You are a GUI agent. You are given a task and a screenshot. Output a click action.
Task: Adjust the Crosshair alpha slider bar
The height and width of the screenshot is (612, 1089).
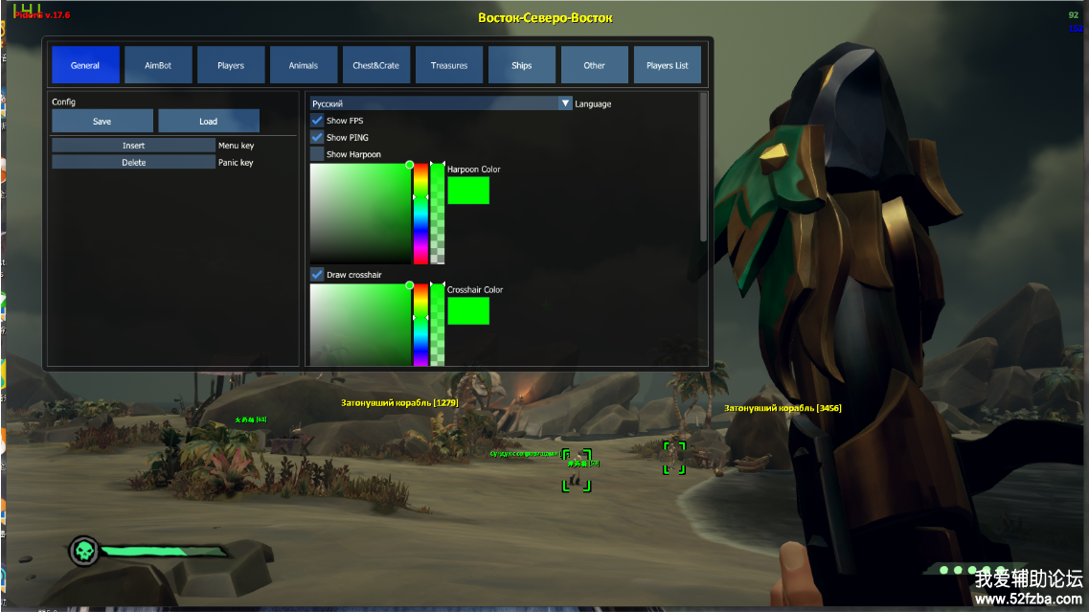pos(438,325)
